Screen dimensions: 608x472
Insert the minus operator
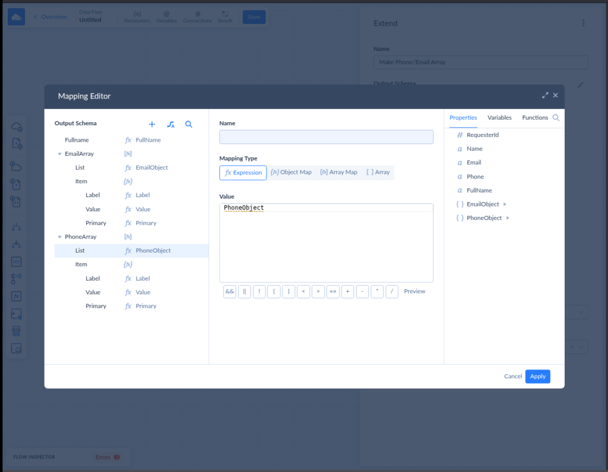tap(362, 292)
